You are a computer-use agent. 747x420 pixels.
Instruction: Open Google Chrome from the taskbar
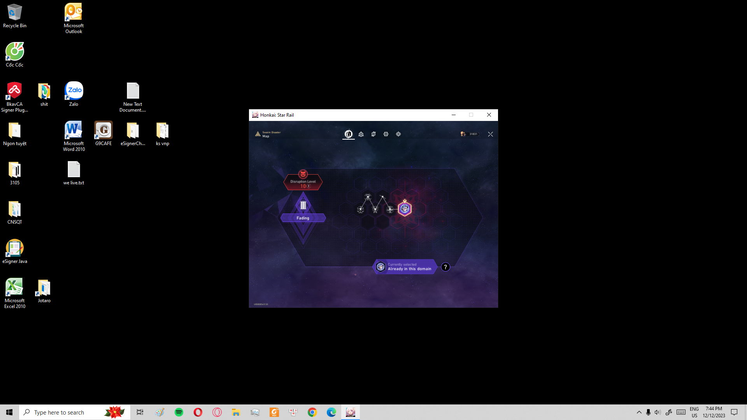[312, 412]
